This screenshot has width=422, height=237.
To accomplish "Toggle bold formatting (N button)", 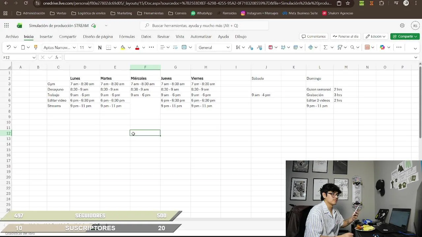I will click(x=100, y=47).
